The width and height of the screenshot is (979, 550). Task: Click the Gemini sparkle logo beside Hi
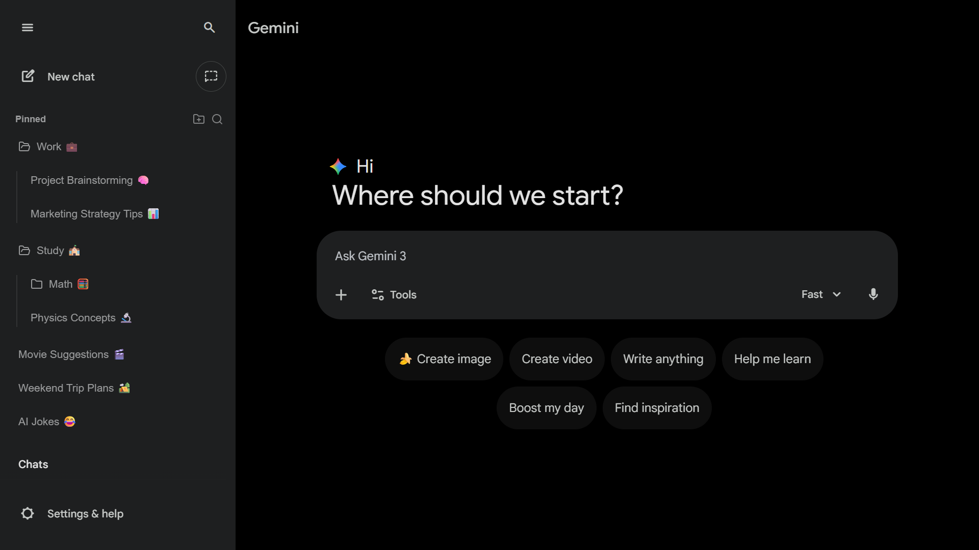click(338, 167)
